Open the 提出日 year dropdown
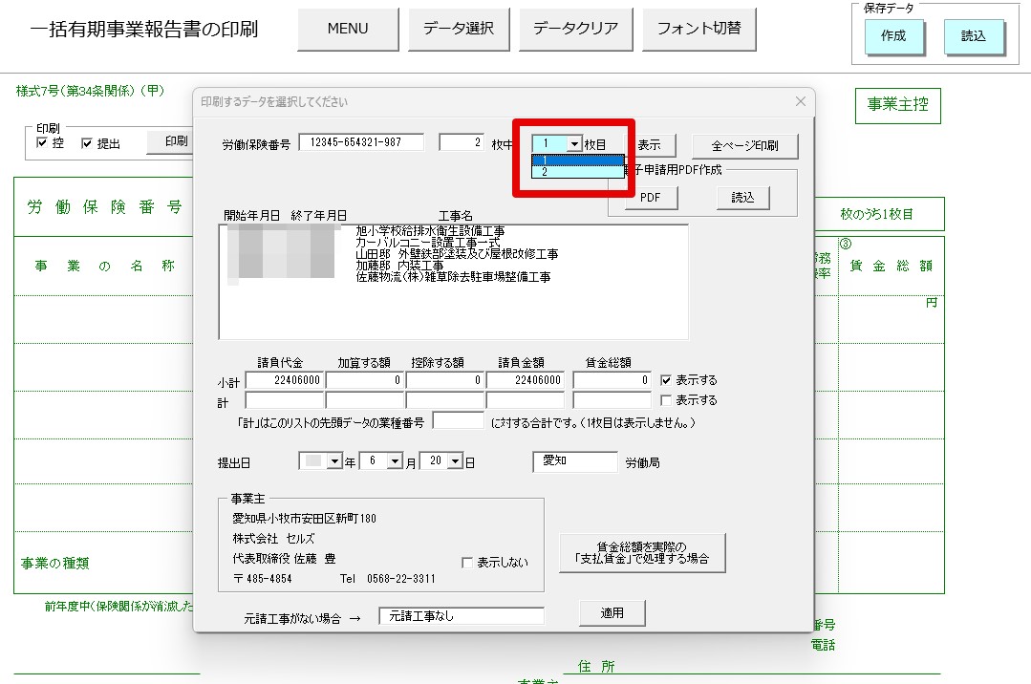The image size is (1031, 684). click(335, 461)
